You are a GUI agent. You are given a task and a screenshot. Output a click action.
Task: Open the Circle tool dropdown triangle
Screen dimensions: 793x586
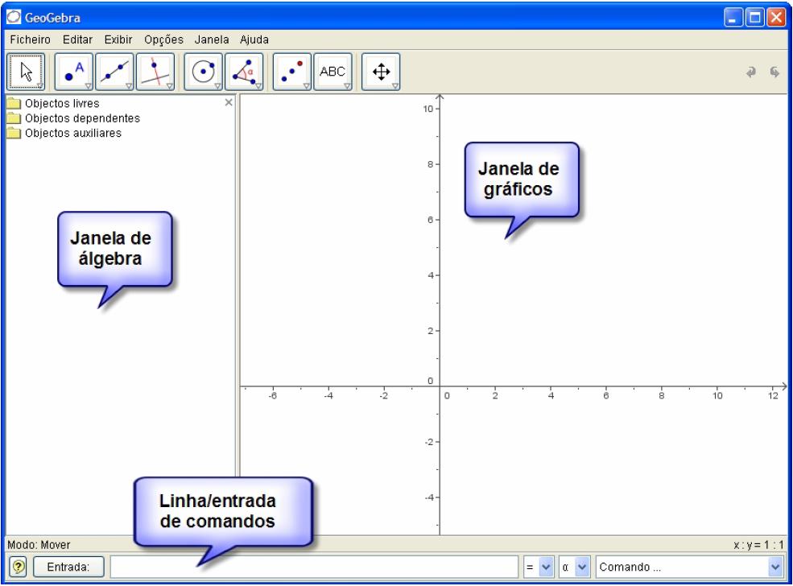[x=218, y=86]
